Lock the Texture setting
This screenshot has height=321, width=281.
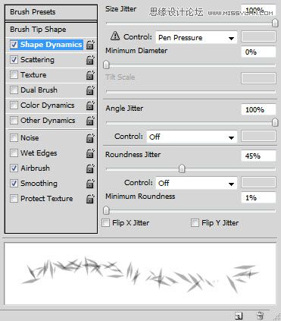(x=90, y=75)
